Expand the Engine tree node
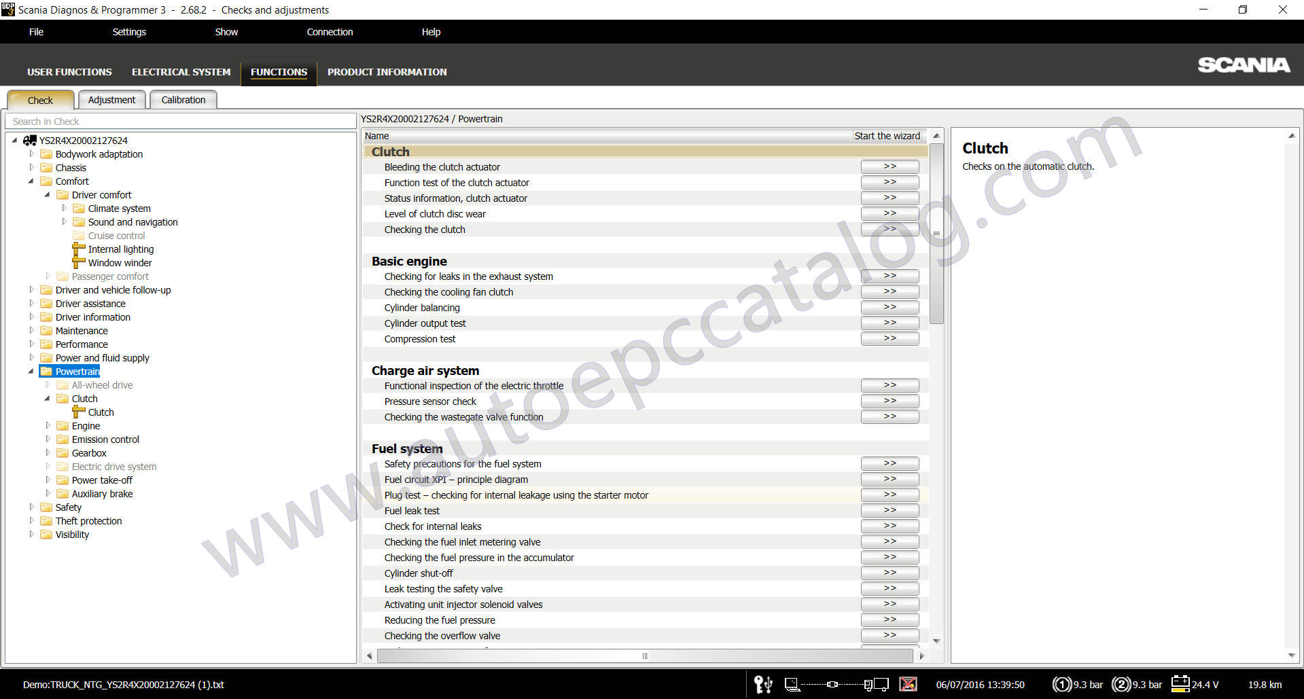Image resolution: width=1304 pixels, height=699 pixels. pos(48,426)
